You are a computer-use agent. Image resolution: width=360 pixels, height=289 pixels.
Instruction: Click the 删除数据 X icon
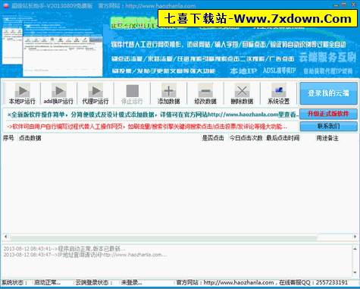click(x=242, y=90)
